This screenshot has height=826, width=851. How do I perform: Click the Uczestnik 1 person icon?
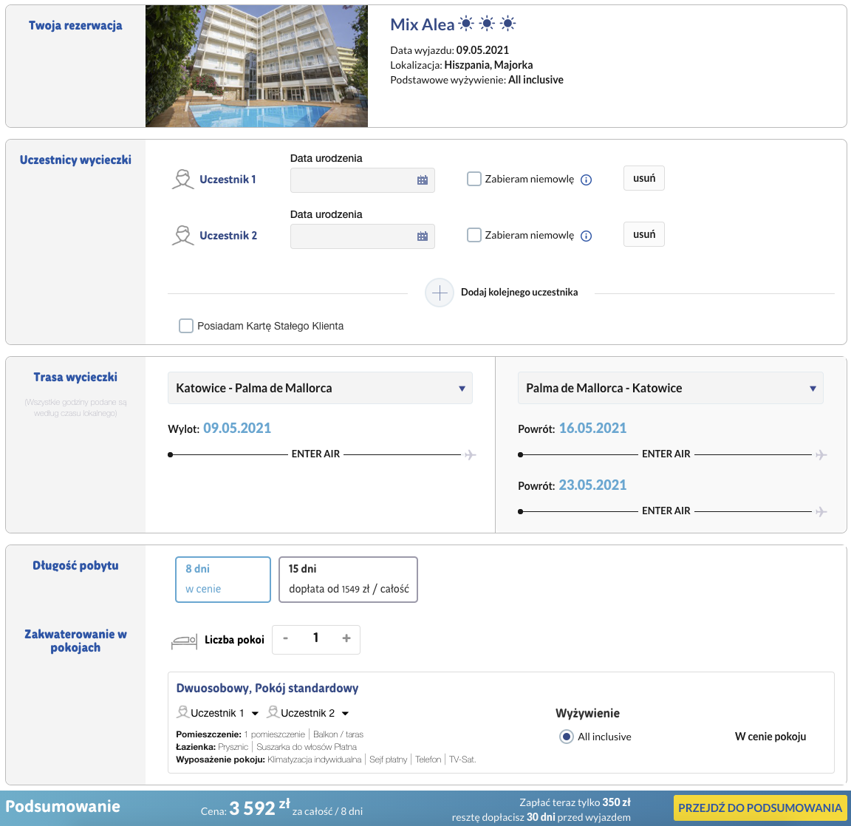coord(182,180)
